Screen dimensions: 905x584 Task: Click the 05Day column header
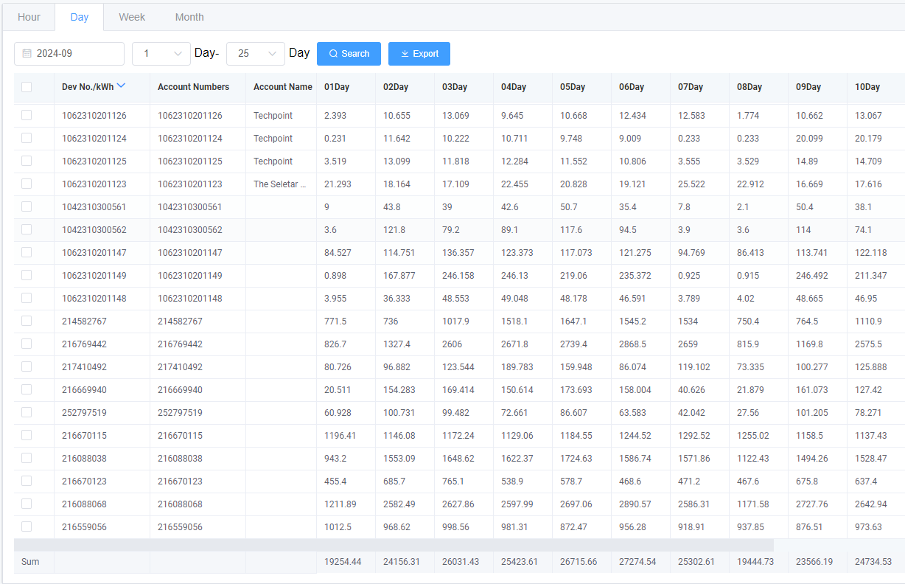tap(573, 87)
